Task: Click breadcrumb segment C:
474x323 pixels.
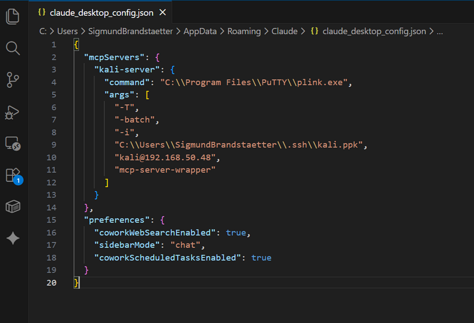Action: coord(43,31)
